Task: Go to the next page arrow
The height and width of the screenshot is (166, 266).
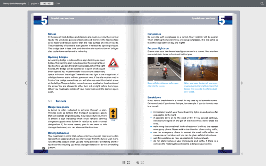Action: coord(241,83)
